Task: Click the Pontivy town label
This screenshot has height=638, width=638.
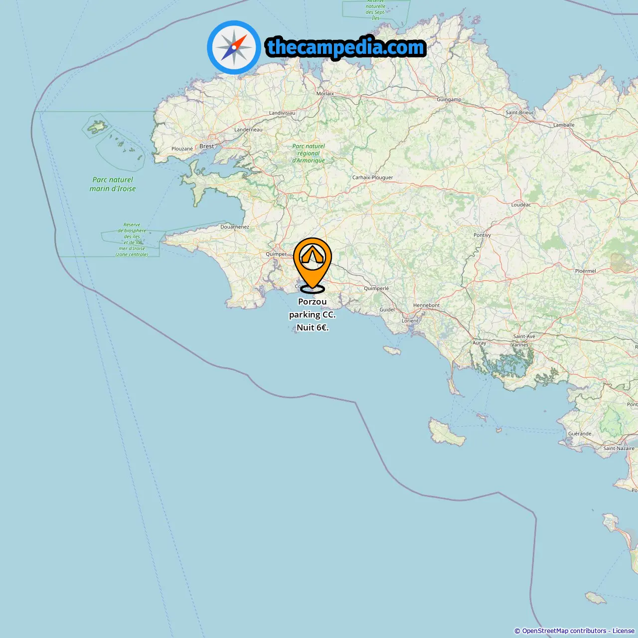Action: (x=482, y=235)
